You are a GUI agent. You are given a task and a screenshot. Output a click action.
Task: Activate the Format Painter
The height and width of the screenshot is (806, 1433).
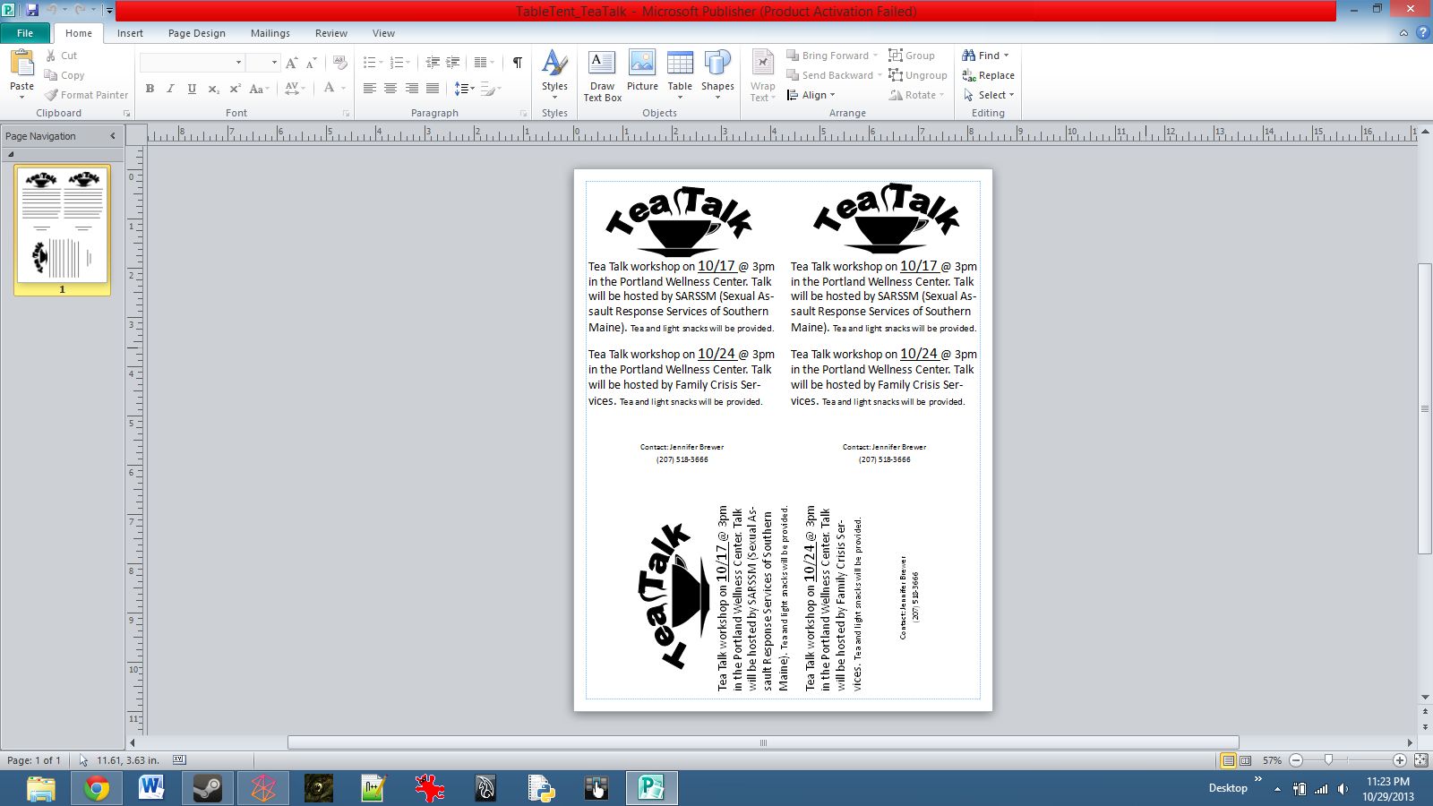pos(86,95)
